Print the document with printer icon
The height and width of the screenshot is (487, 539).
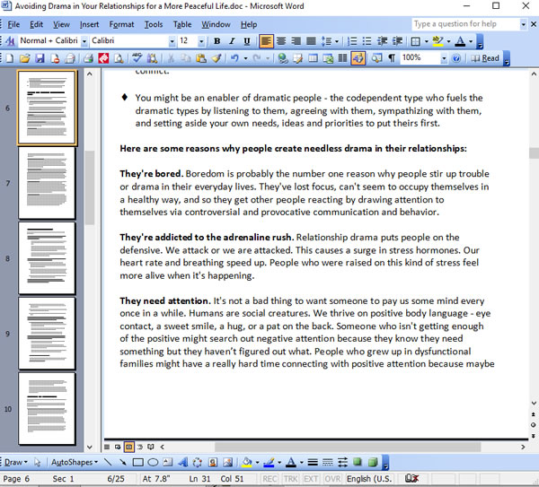pyautogui.click(x=89, y=58)
